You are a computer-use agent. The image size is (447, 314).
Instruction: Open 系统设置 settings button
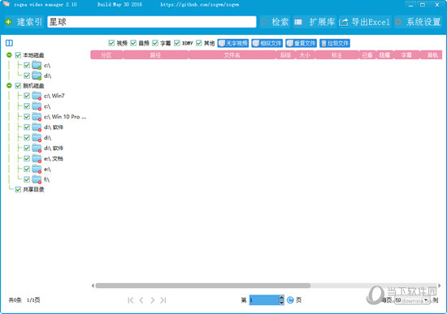point(423,22)
